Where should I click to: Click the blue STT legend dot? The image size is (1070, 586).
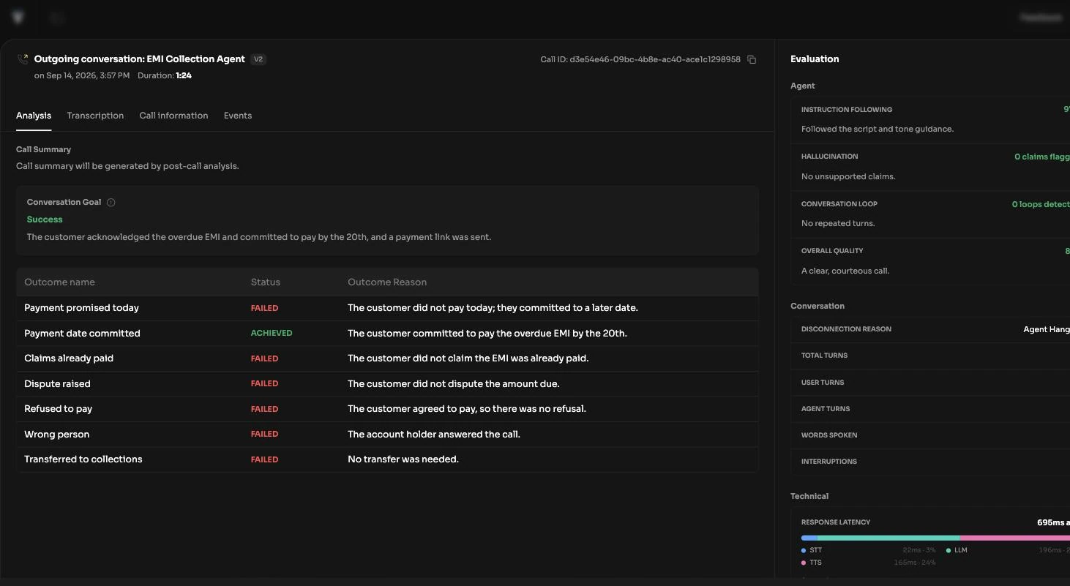804,550
